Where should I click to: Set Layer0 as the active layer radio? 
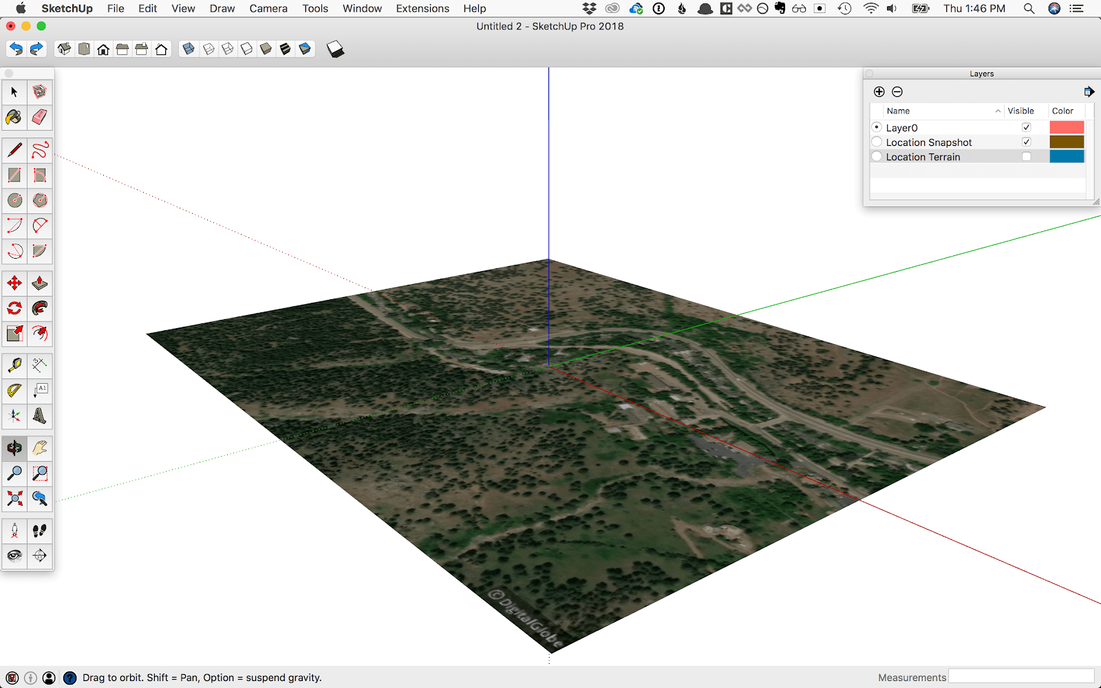pyautogui.click(x=877, y=127)
